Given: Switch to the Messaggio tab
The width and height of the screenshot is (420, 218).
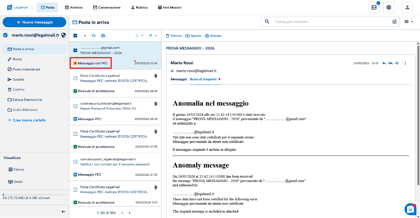Looking at the screenshot, I should (x=179, y=79).
